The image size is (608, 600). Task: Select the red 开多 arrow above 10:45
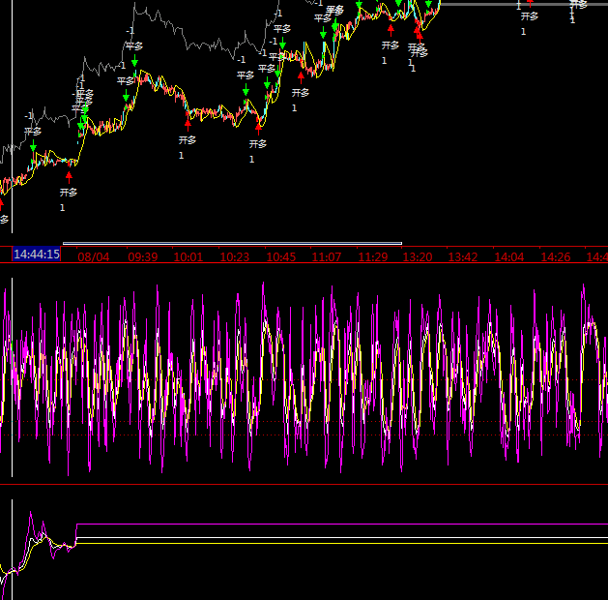(x=301, y=76)
